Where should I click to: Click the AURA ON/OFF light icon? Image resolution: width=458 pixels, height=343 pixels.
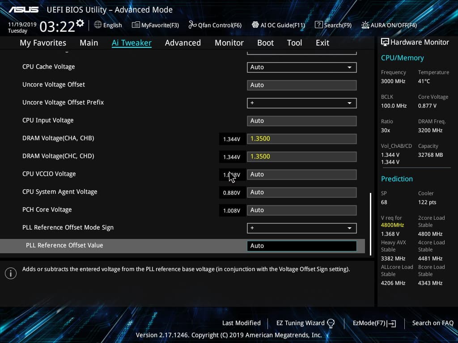[365, 25]
